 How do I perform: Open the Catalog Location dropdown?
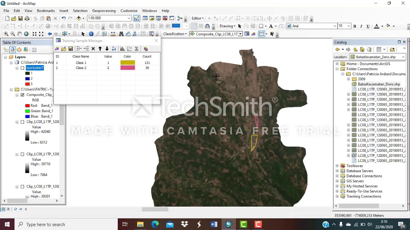tap(403, 57)
